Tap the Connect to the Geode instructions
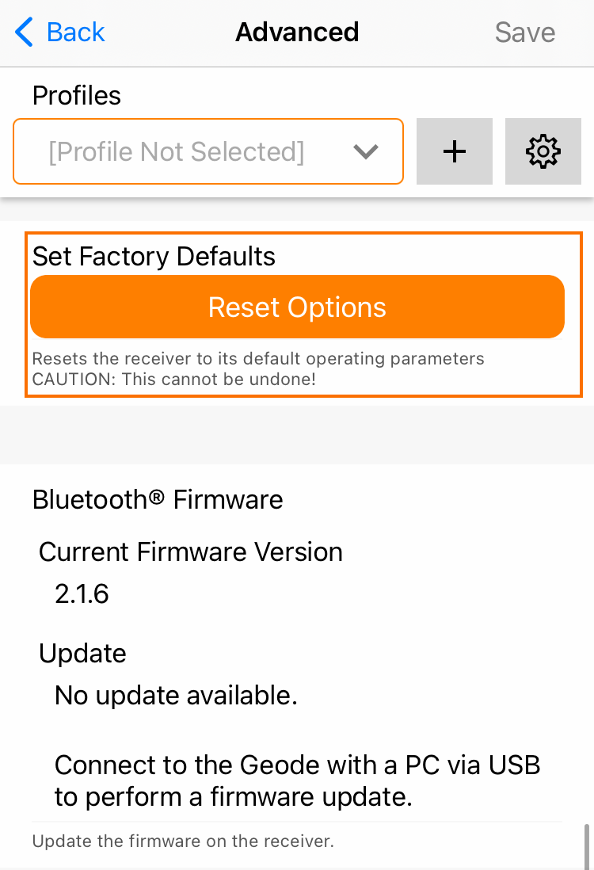The height and width of the screenshot is (870, 594). (297, 781)
